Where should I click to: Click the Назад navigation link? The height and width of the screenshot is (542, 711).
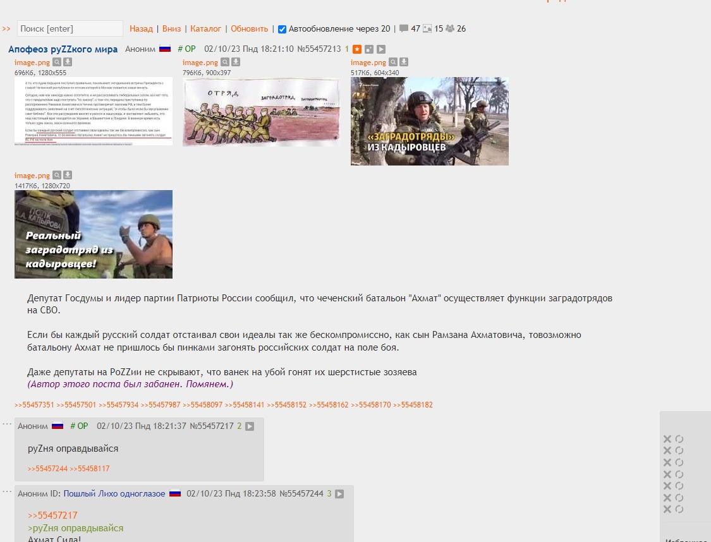coord(141,28)
